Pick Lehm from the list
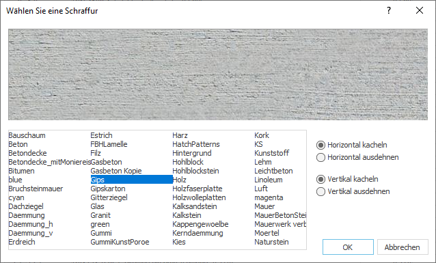 tap(263, 162)
